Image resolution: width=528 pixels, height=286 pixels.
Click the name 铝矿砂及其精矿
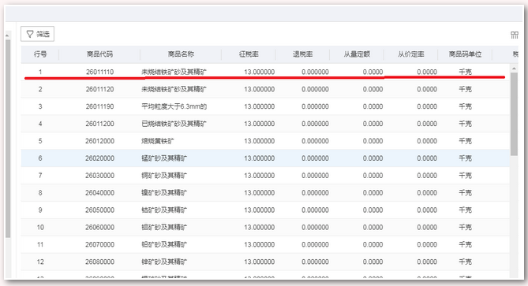point(164,227)
